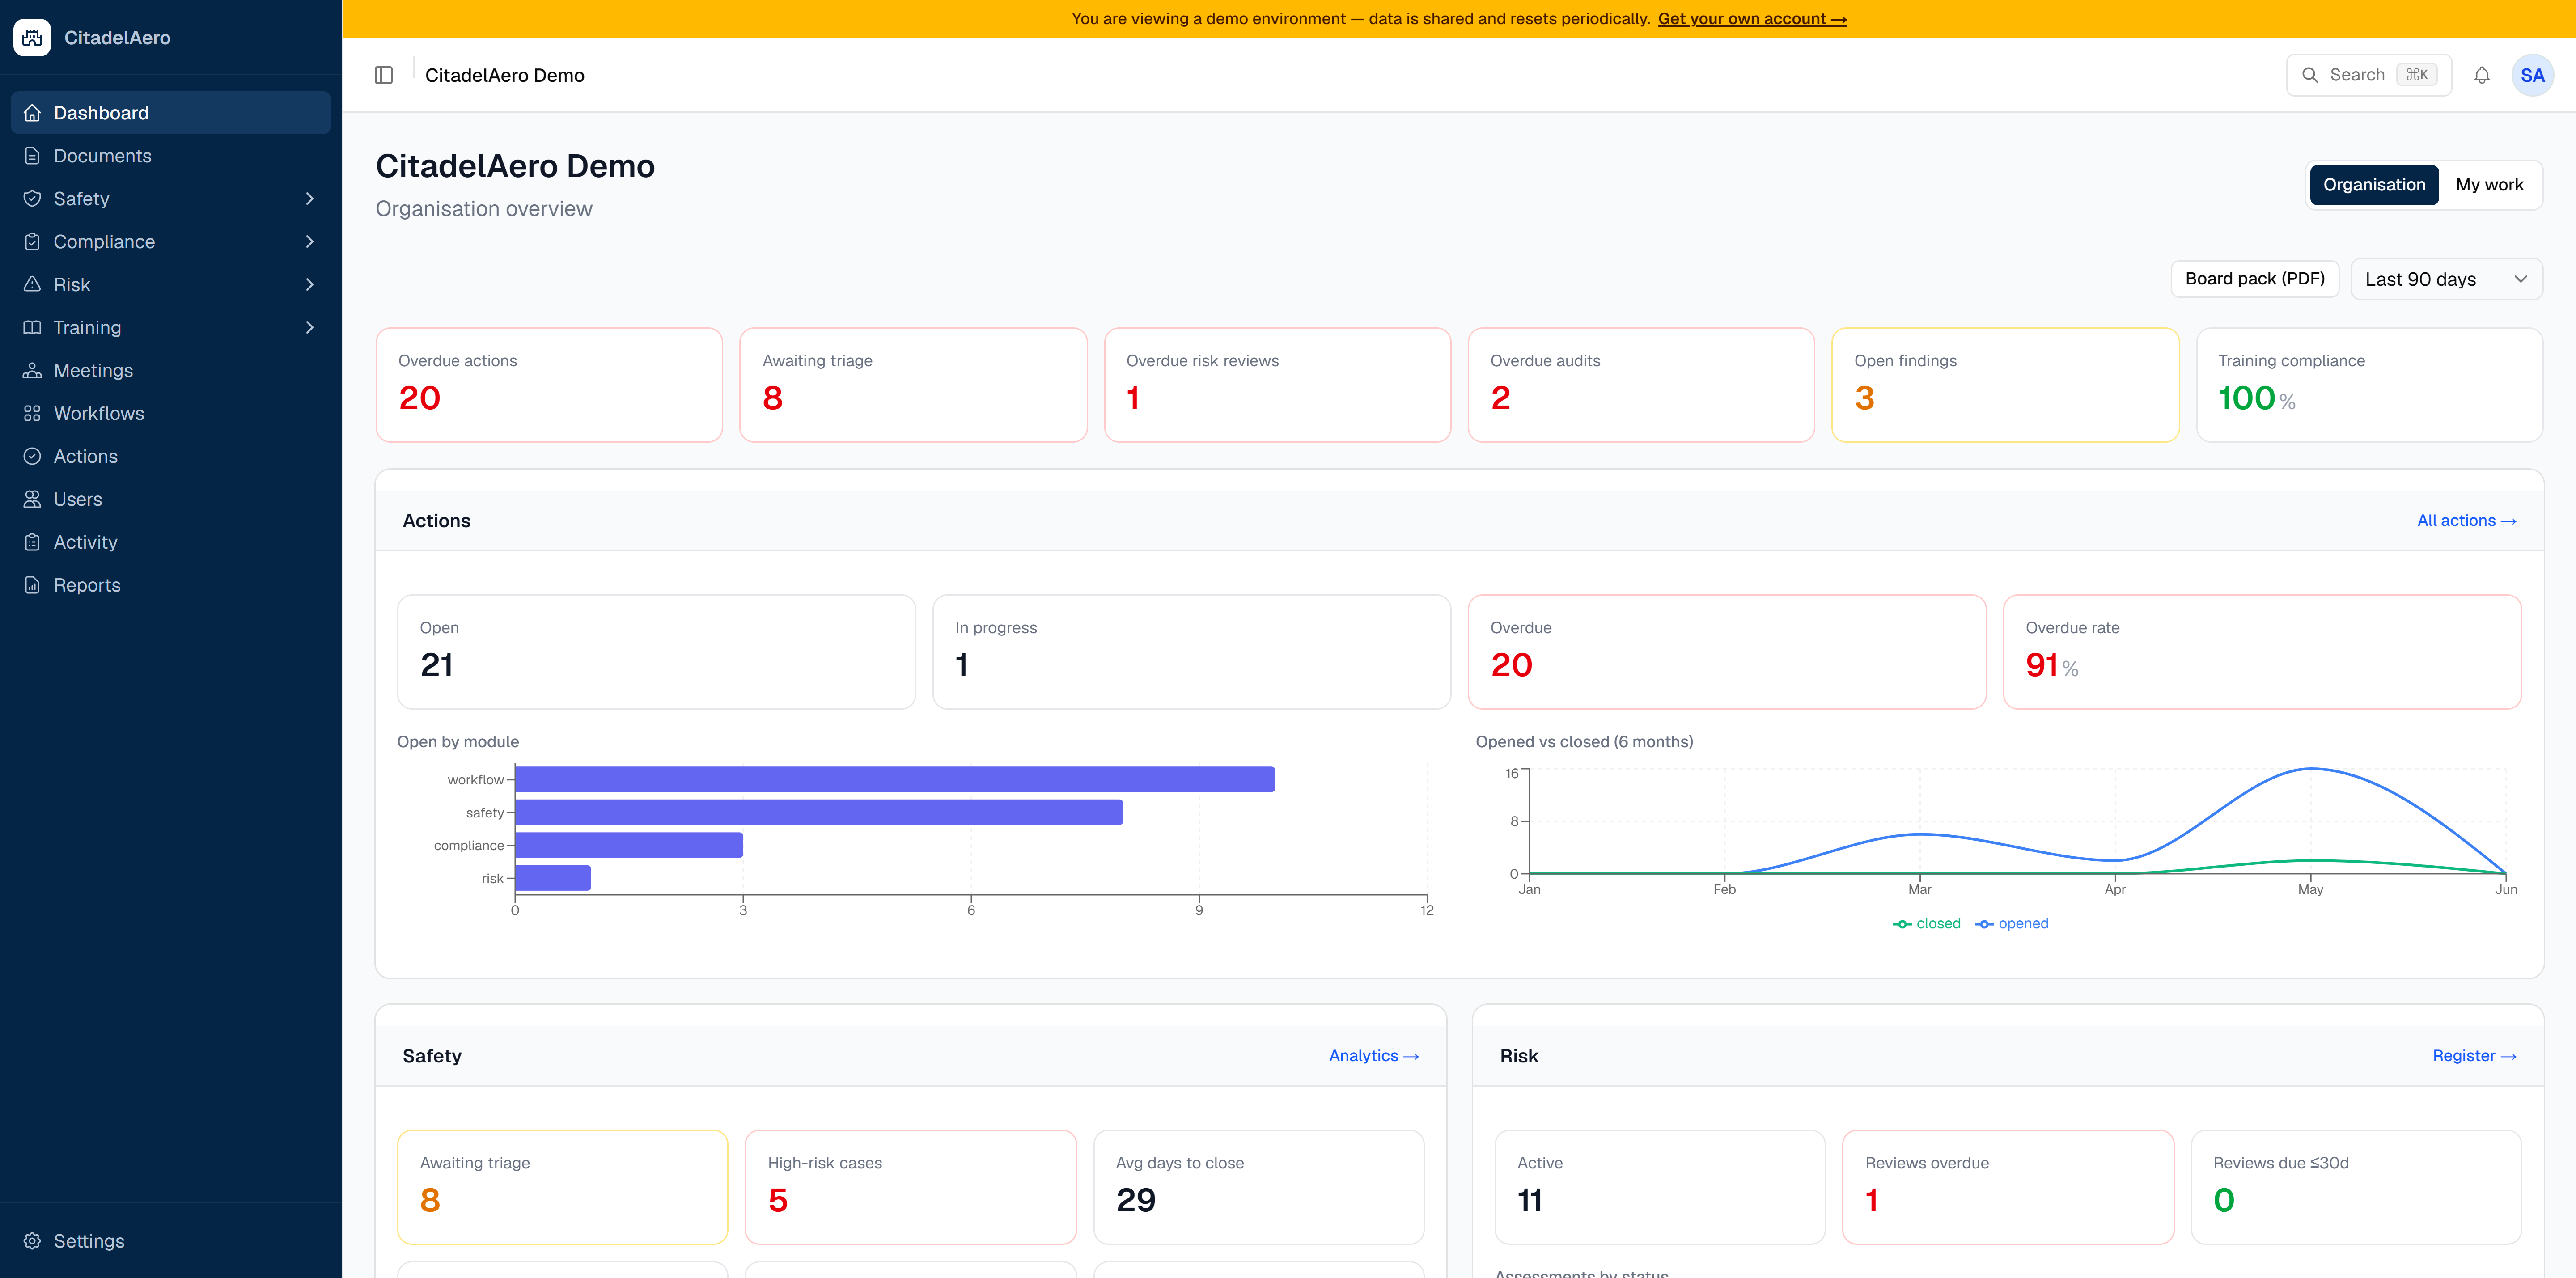Open the SA user avatar menu
Screen dimensions: 2576x1278
click(2532, 75)
